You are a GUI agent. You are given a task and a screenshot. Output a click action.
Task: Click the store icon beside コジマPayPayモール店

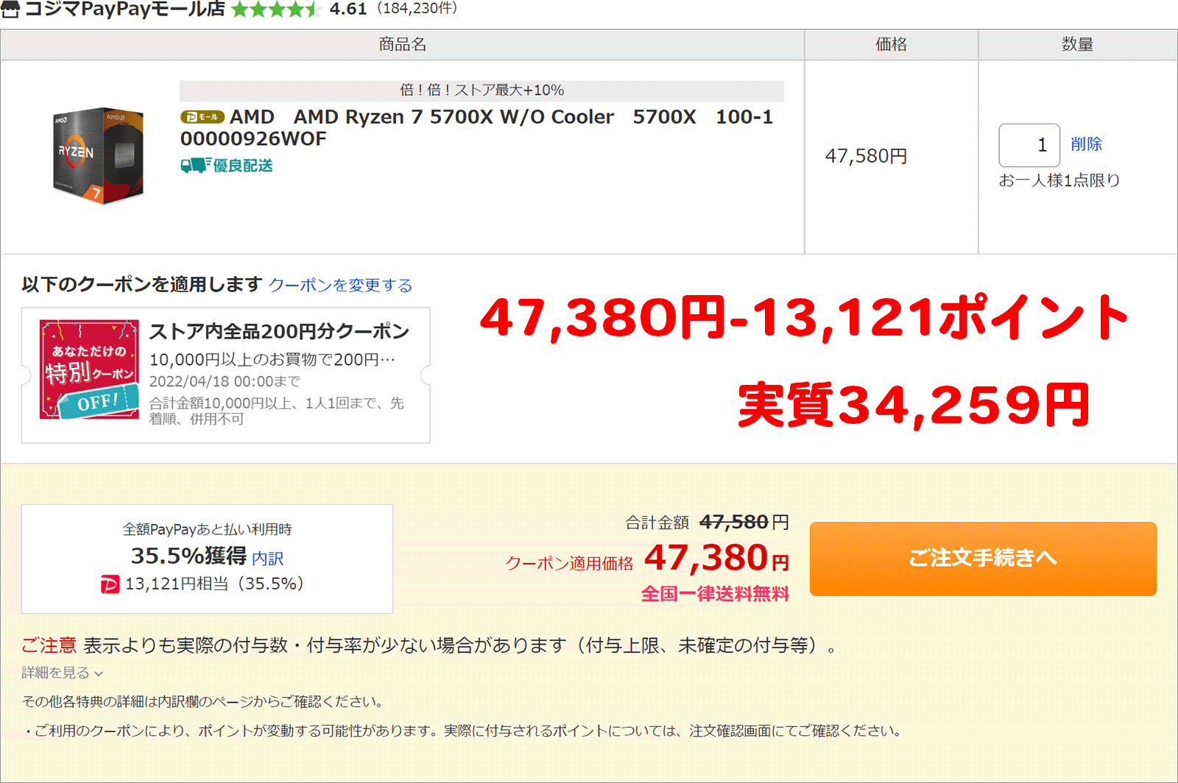click(10, 10)
